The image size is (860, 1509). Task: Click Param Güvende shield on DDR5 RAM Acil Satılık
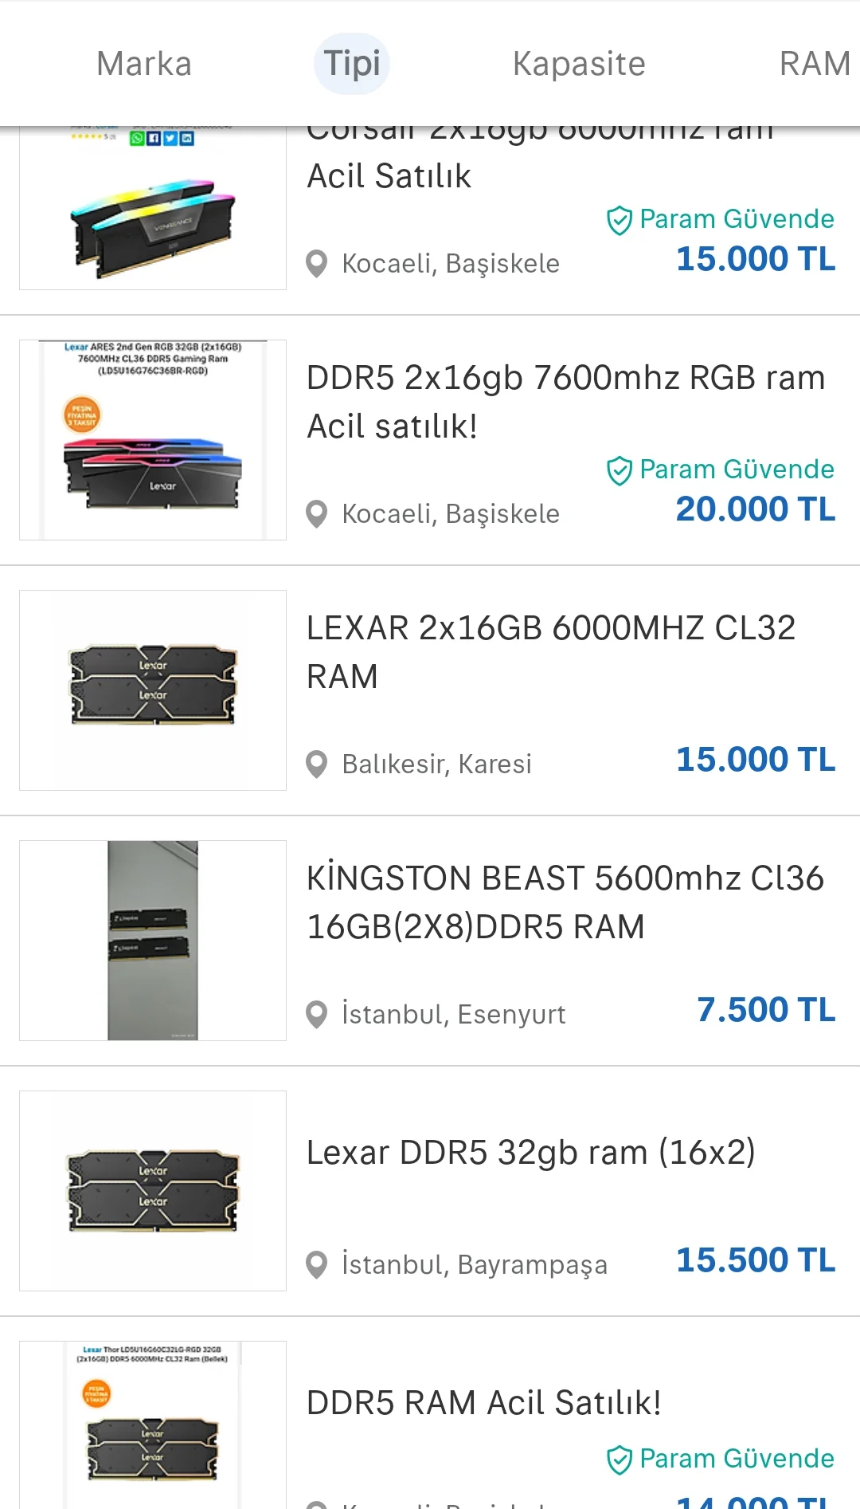click(620, 1460)
